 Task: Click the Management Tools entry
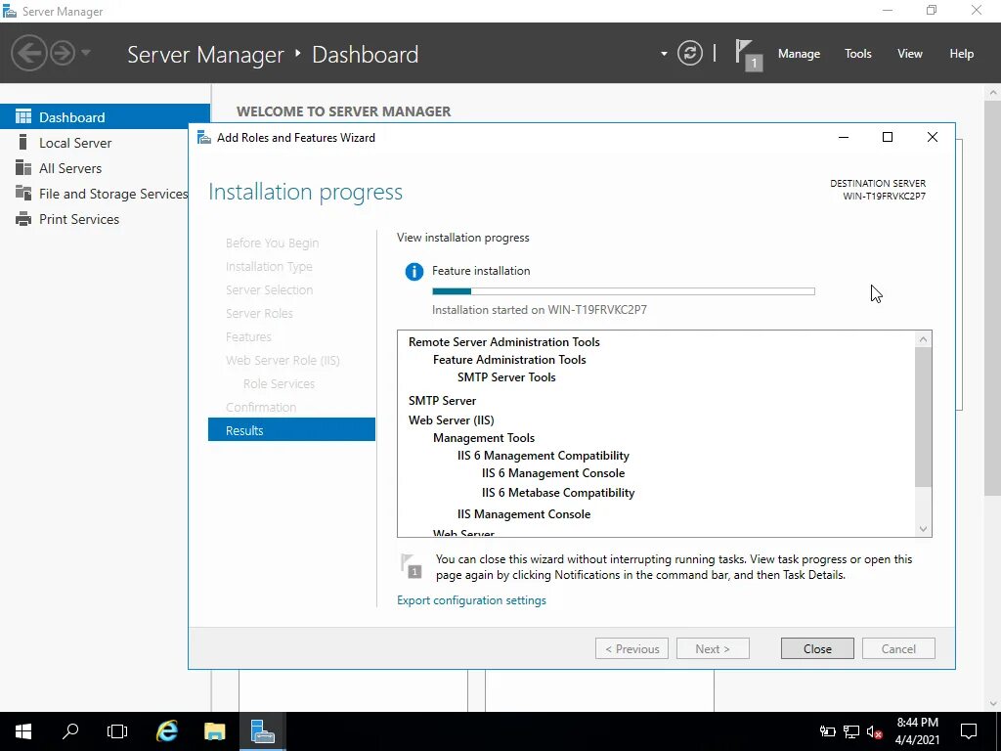coord(483,437)
